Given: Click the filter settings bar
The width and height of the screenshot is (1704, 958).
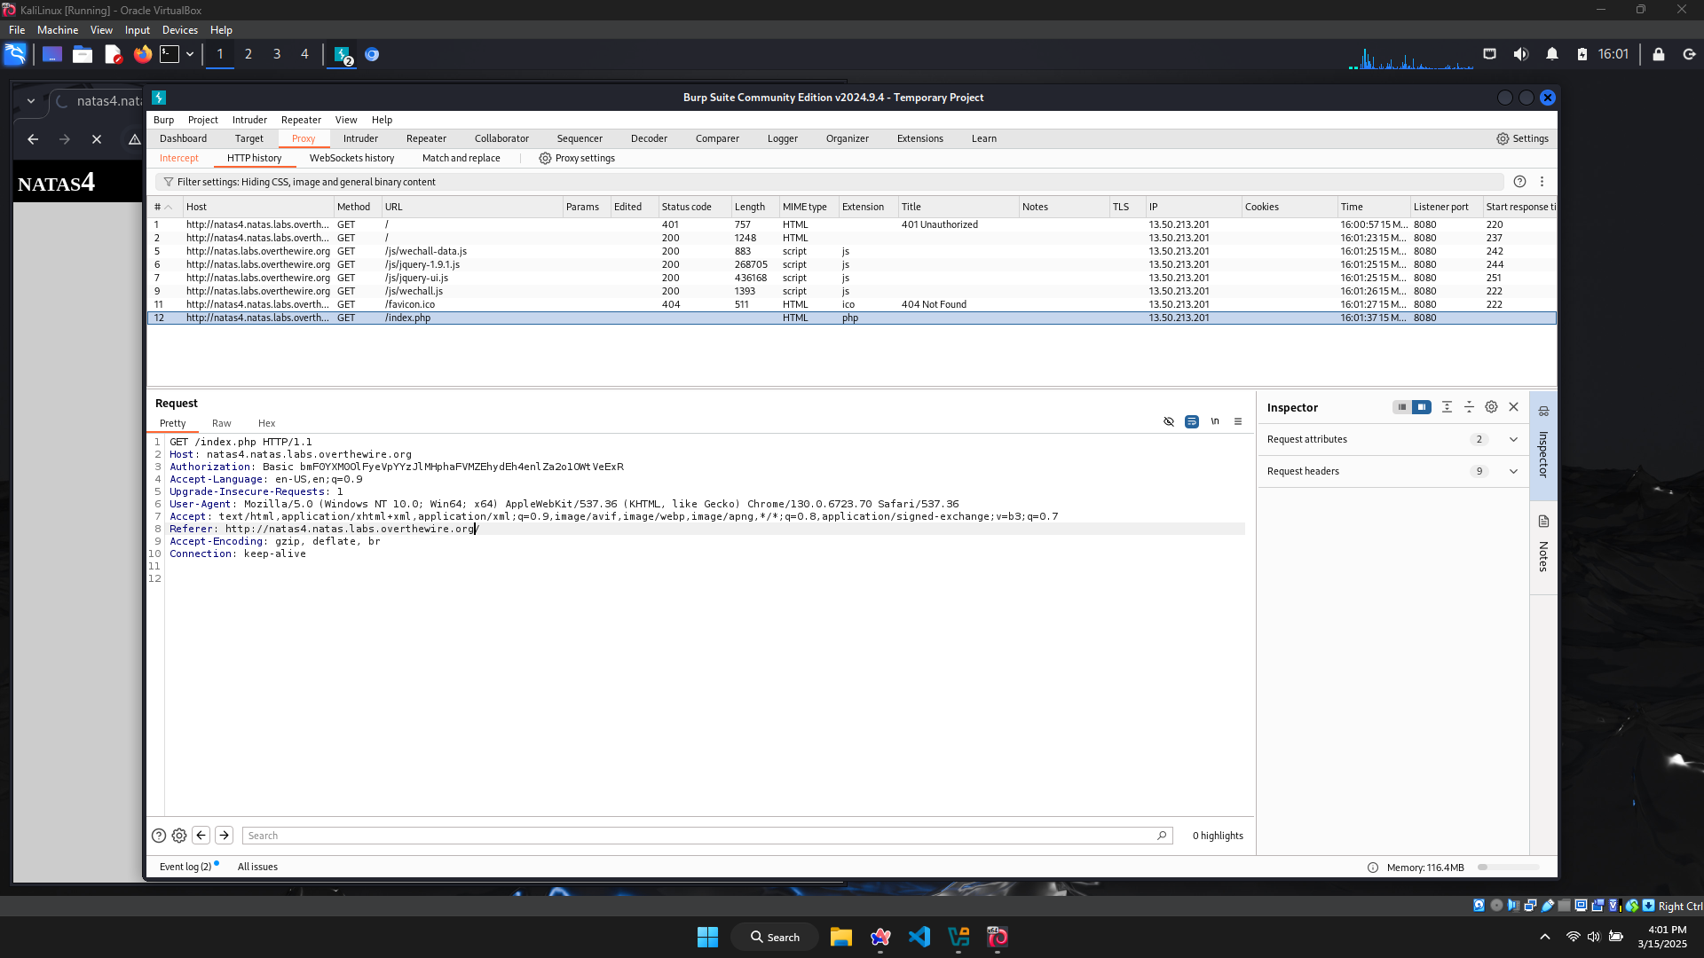Looking at the screenshot, I should click(x=829, y=182).
